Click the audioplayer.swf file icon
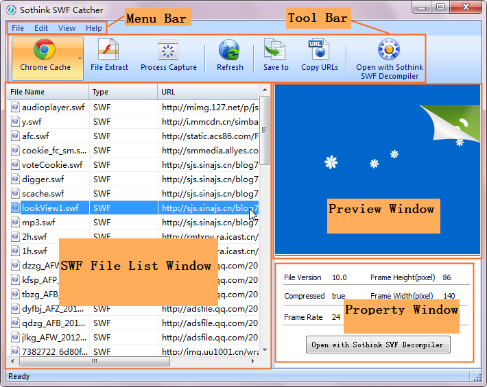 15,107
